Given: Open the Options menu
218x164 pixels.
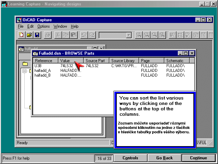Looking at the screenshot, I should pos(44,26).
